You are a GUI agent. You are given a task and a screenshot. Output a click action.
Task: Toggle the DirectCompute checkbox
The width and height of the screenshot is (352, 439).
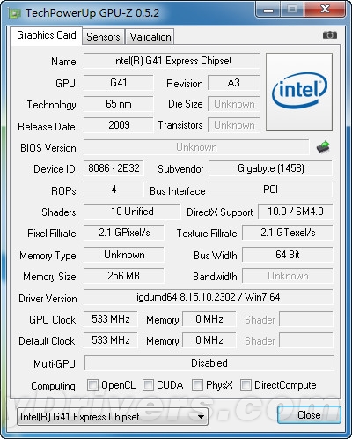click(246, 384)
